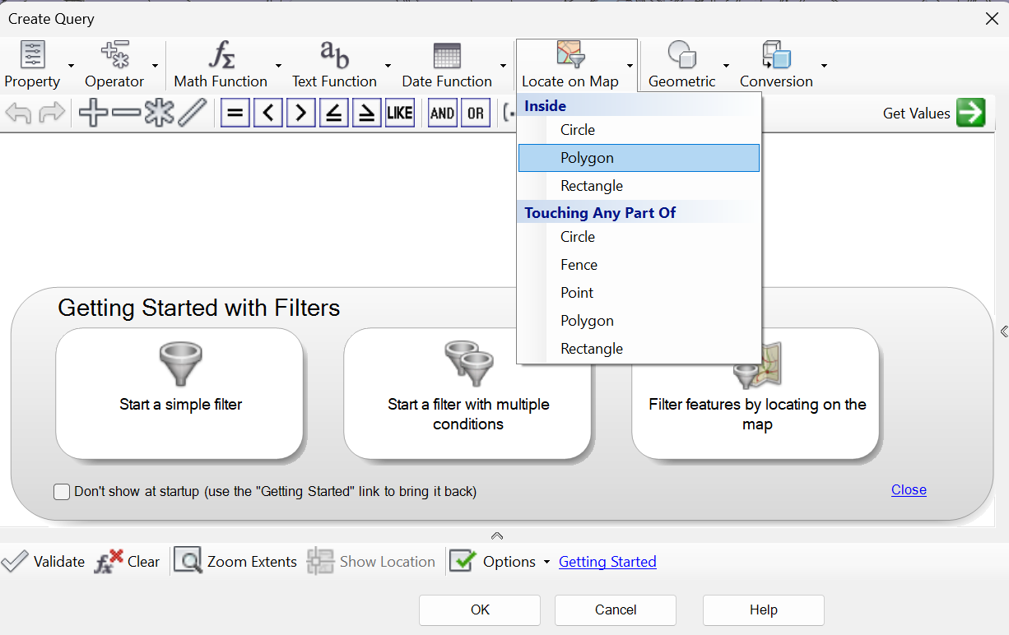
Task: Start a simple filter card
Action: pos(179,393)
